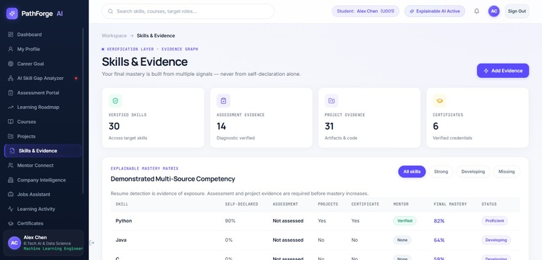
Task: Click the Verified Skills shield icon
Action: (x=116, y=101)
